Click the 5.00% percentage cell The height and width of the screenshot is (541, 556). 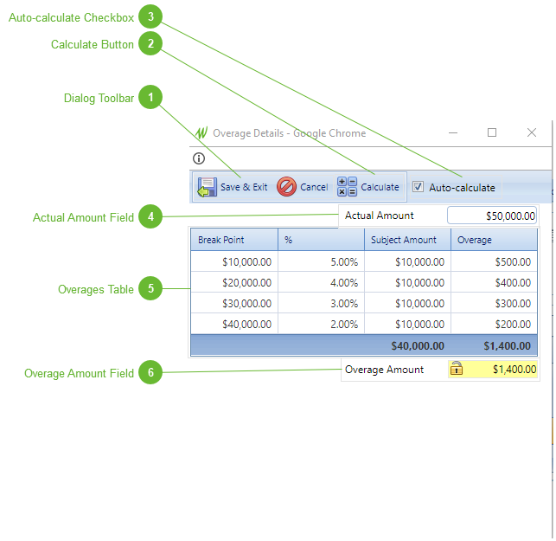pos(322,262)
